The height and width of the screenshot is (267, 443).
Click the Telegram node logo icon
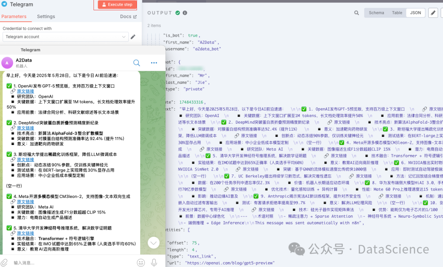pyautogui.click(x=4, y=4)
